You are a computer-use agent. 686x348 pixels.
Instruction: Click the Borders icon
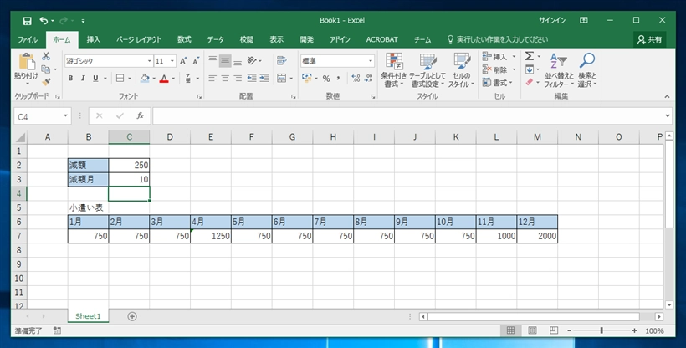120,79
